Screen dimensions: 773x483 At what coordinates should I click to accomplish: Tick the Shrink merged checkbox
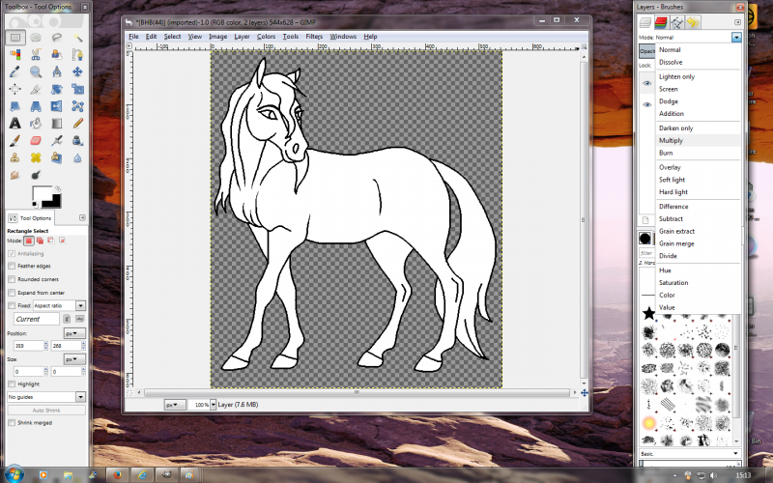[x=12, y=423]
